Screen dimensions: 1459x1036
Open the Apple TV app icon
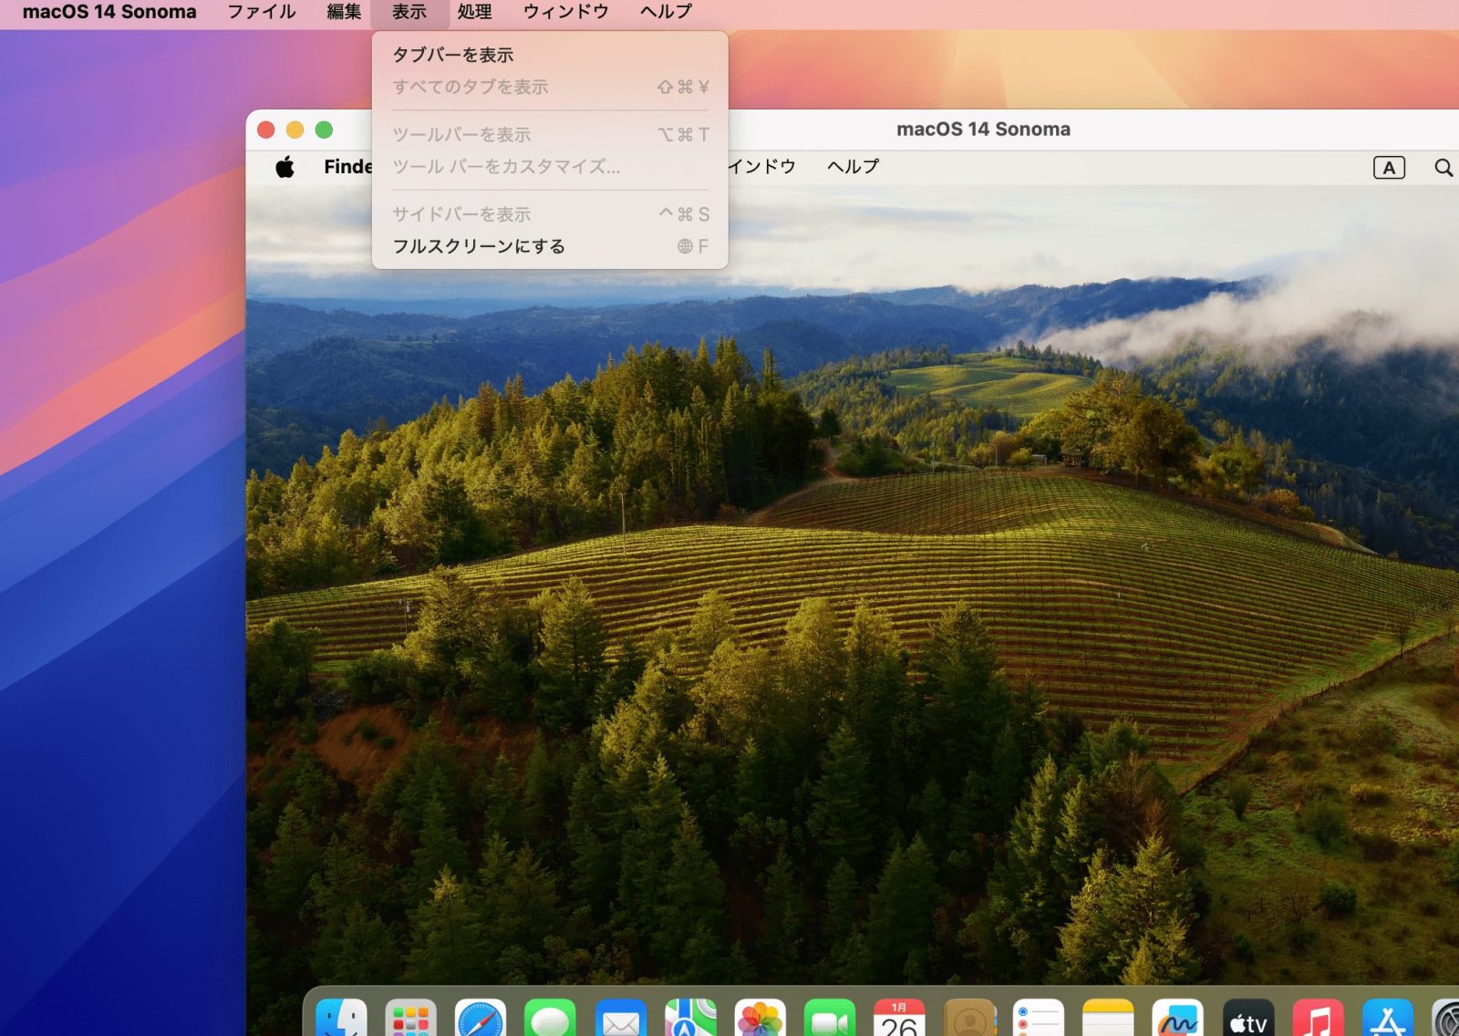coord(1248,1018)
